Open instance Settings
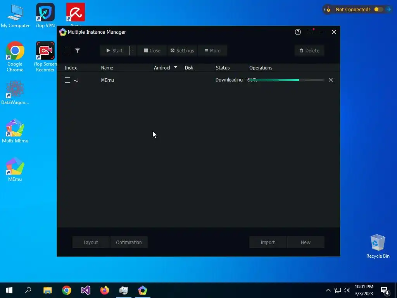Viewport: 397px width, 298px height. click(182, 50)
